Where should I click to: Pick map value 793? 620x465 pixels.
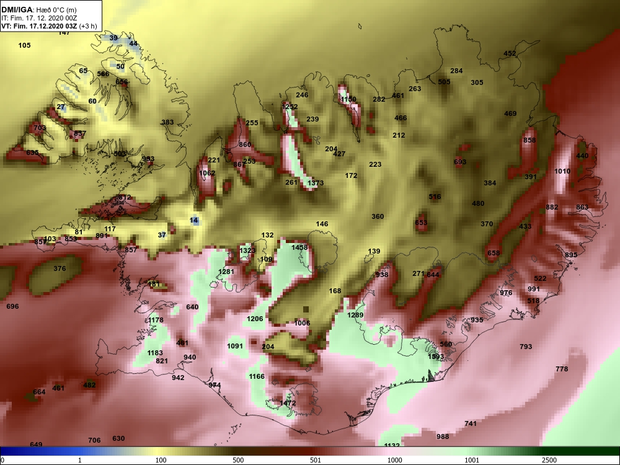[526, 347]
